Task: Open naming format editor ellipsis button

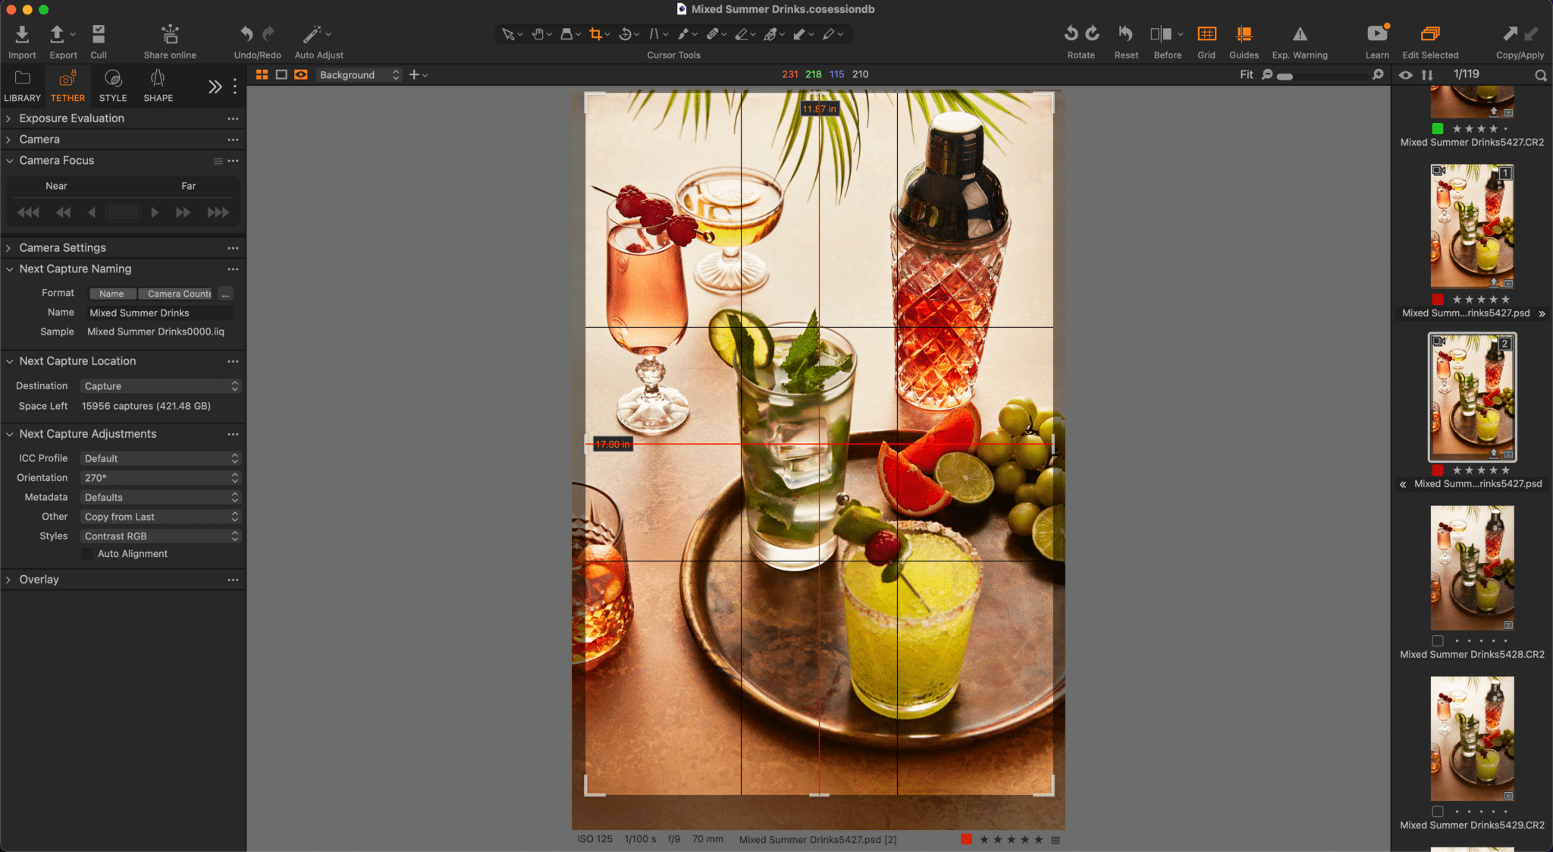Action: [x=225, y=294]
